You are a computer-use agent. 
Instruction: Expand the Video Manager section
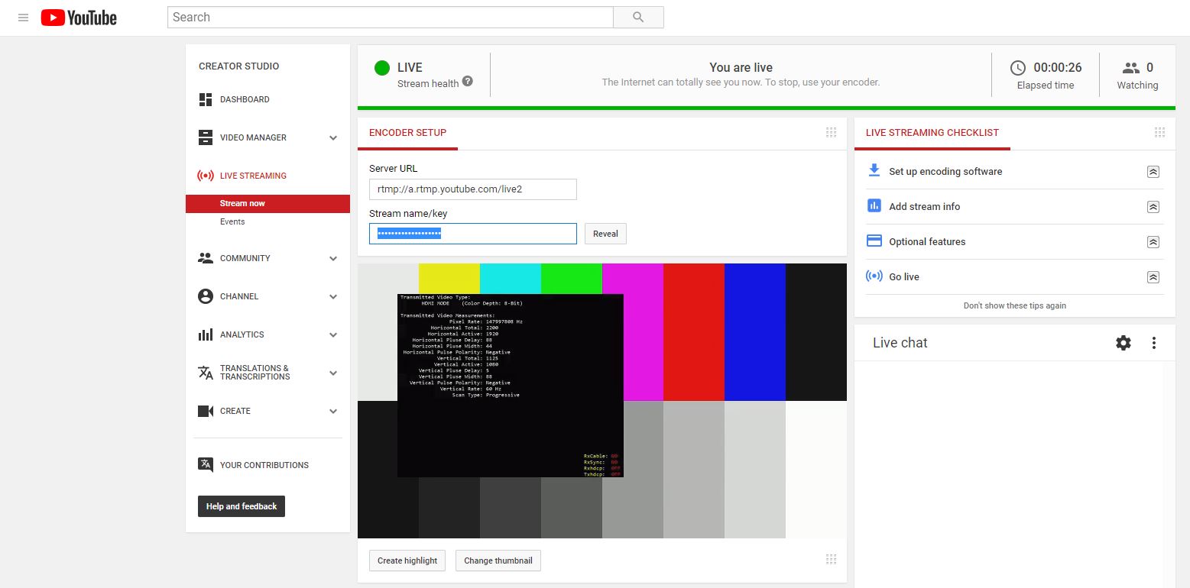pos(333,138)
